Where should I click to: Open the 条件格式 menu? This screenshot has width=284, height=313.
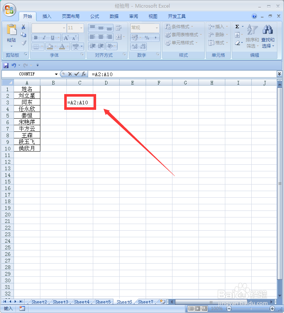tap(179, 27)
